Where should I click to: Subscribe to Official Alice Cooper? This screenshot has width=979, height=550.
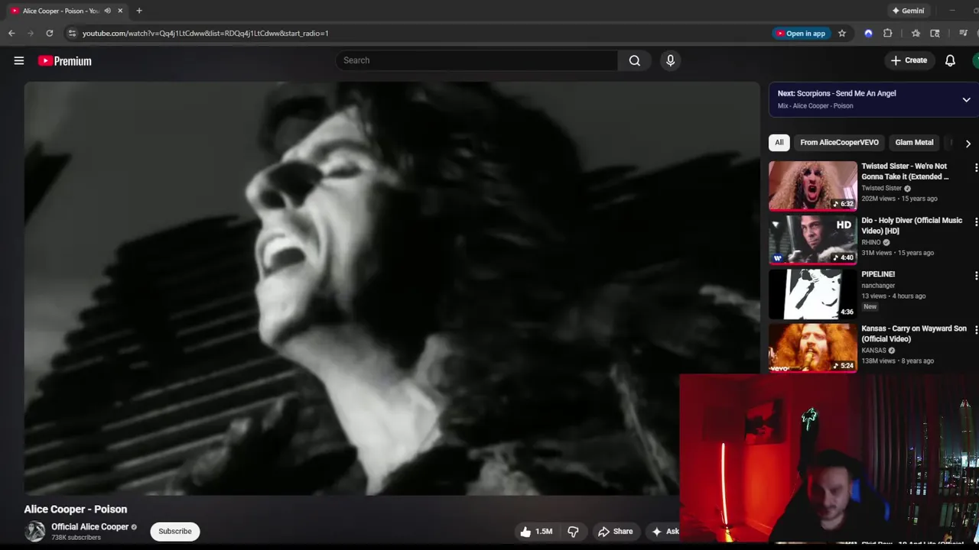tap(175, 532)
